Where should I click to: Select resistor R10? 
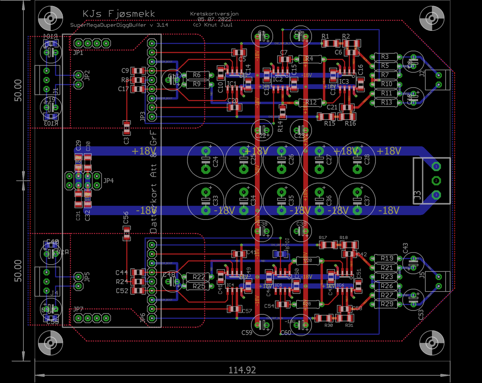(x=385, y=84)
